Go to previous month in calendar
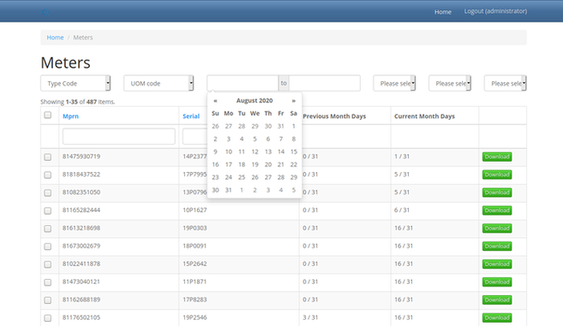This screenshot has height=326, width=563. point(215,101)
